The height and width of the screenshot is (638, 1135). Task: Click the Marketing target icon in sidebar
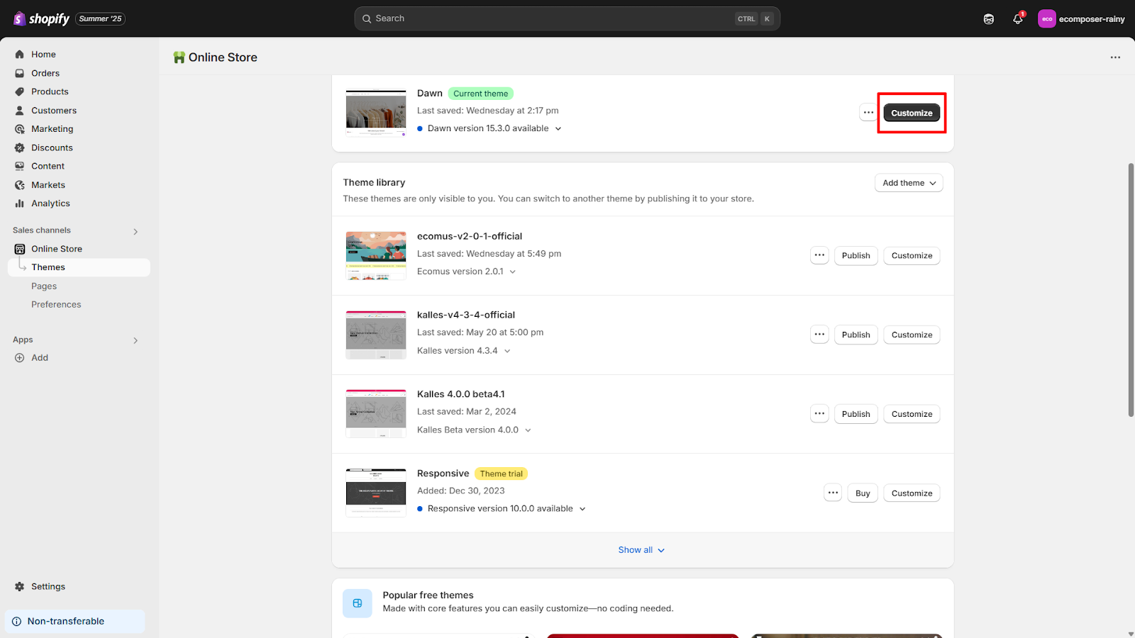tap(20, 129)
